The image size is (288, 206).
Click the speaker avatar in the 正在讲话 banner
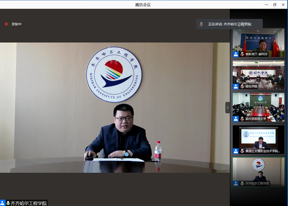202,24
